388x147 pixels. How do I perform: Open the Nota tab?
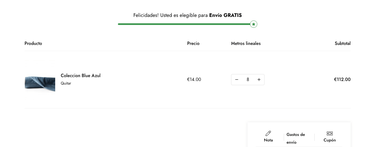268,140
